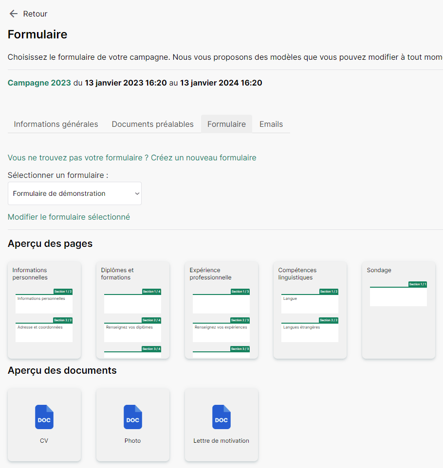Viewport: 443px width, 468px height.
Task: Select the Formulaire tab
Action: pos(226,124)
